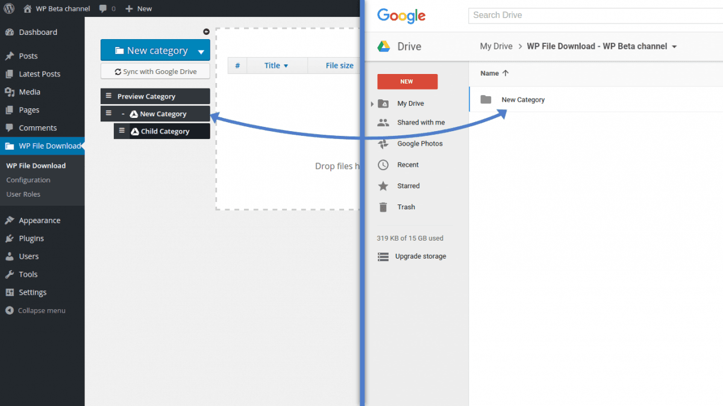This screenshot has width=723, height=406.
Task: Click the WordPress logo icon
Action: point(9,8)
